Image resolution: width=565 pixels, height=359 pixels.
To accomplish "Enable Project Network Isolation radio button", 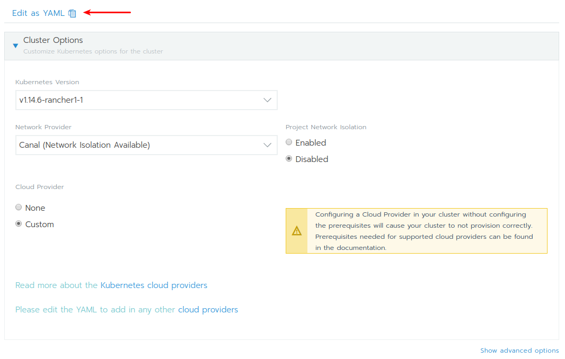I will [289, 142].
